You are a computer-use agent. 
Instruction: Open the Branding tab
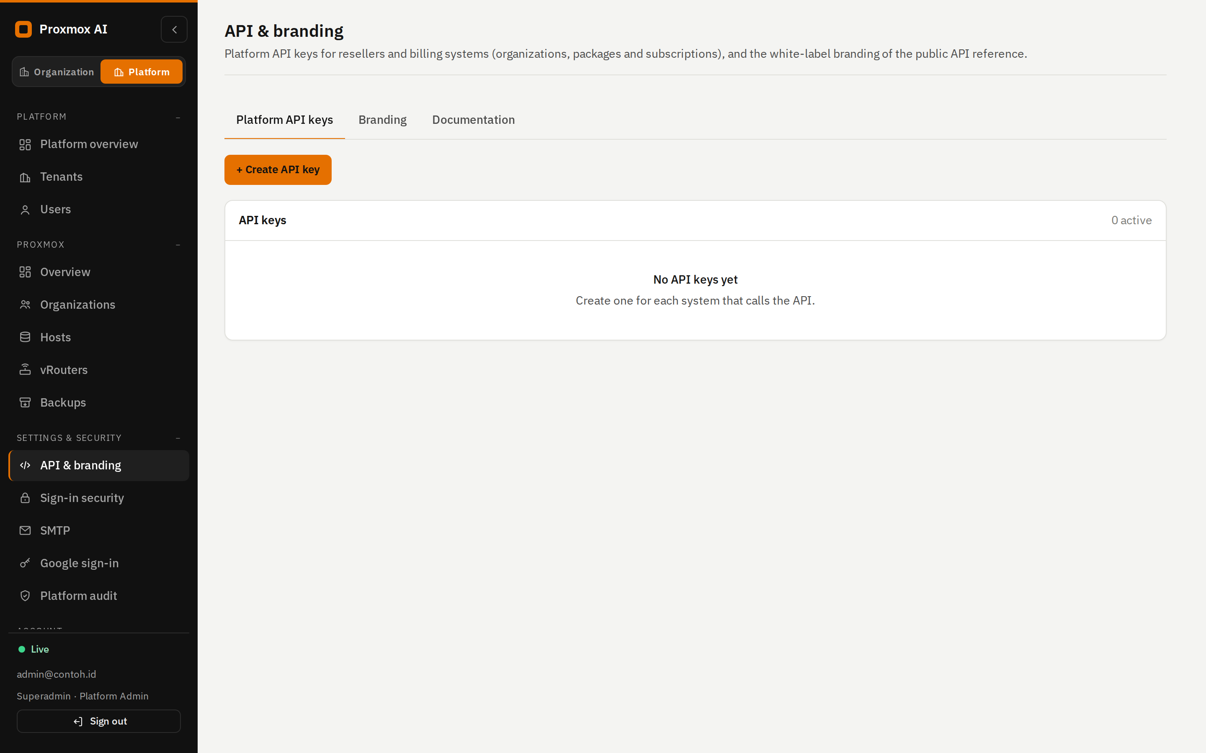point(383,120)
